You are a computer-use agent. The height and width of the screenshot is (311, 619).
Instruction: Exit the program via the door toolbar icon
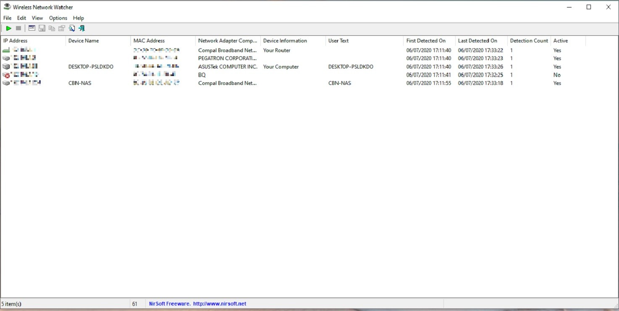pyautogui.click(x=82, y=28)
